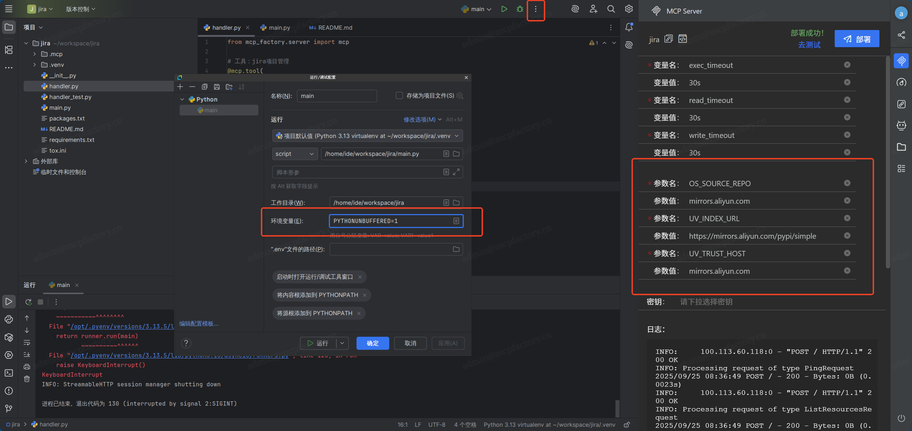912x431 pixels.
Task: Open the script type dropdown
Action: pos(294,154)
